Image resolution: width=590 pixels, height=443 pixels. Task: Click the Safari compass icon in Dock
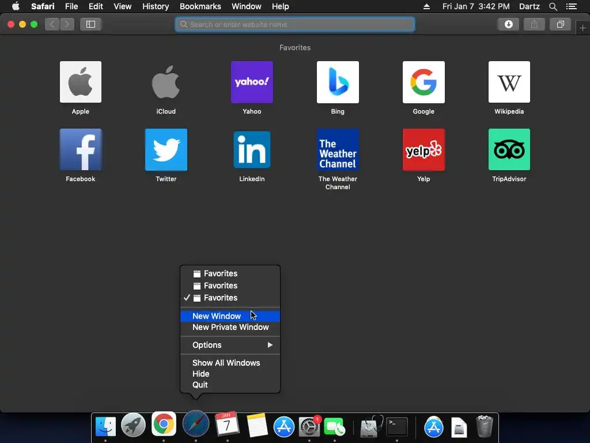point(196,424)
